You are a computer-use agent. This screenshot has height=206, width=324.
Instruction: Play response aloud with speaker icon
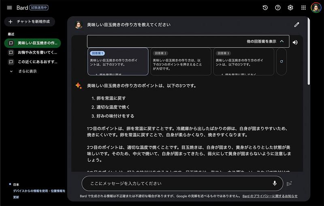pyautogui.click(x=295, y=42)
